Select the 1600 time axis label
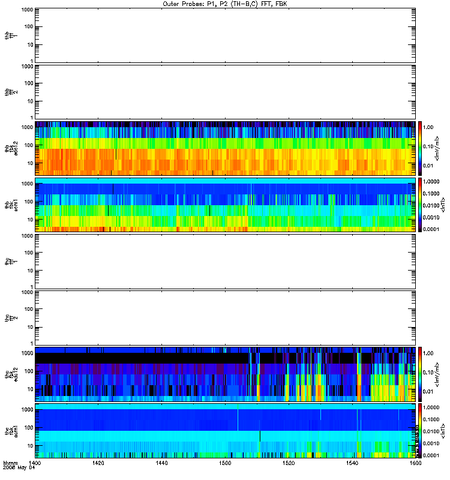 pyautogui.click(x=415, y=463)
